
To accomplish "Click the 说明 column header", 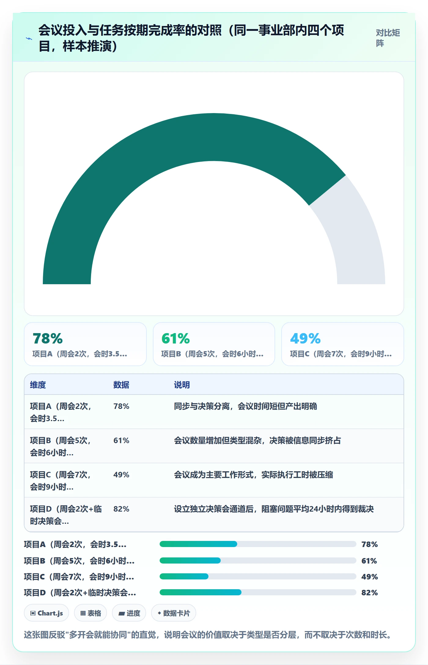I will pos(182,385).
